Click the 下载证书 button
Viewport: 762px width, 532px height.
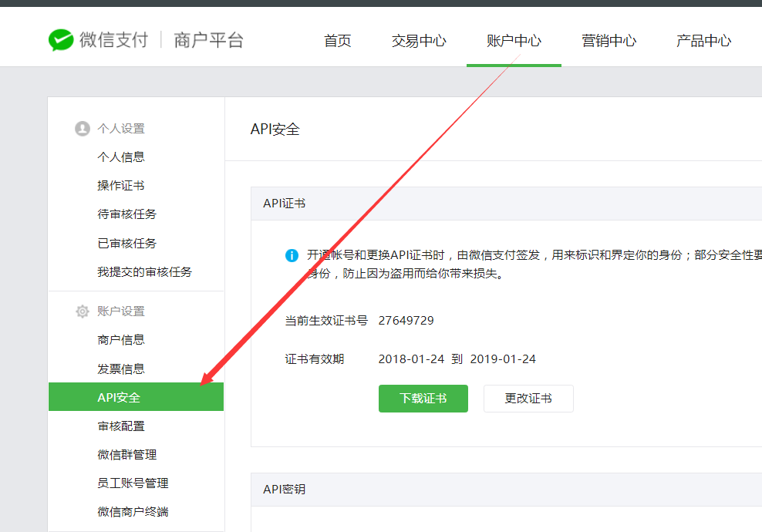pyautogui.click(x=423, y=399)
